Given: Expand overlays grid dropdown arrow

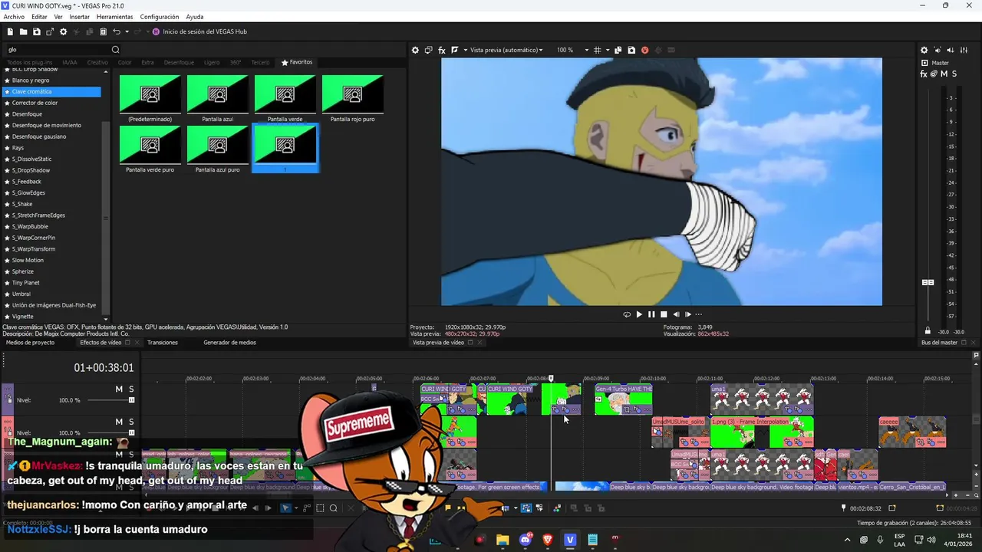Looking at the screenshot, I should 606,50.
